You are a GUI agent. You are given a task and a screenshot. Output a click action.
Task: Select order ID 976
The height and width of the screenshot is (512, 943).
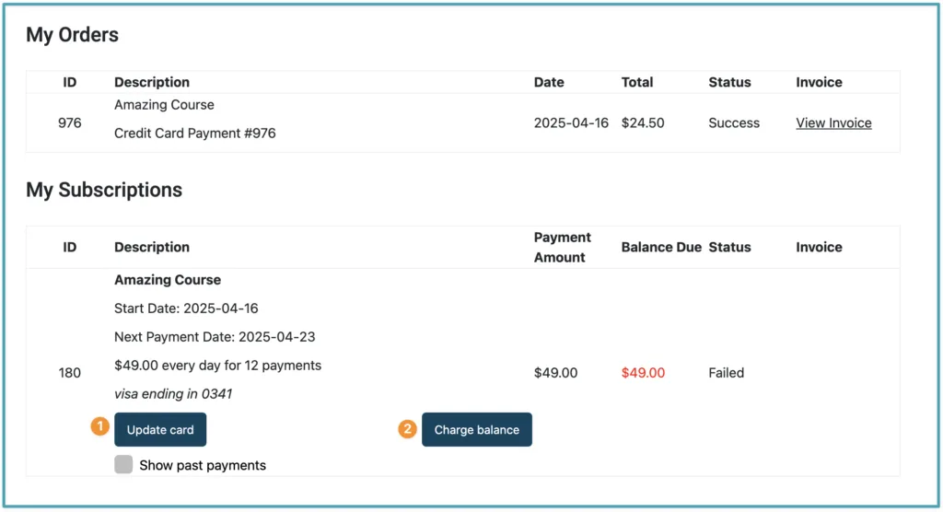70,122
